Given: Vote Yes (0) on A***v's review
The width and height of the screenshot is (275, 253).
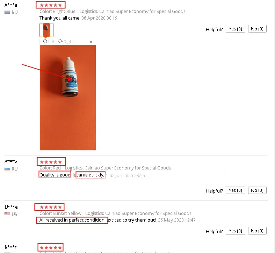Looking at the screenshot, I should 236,190.
